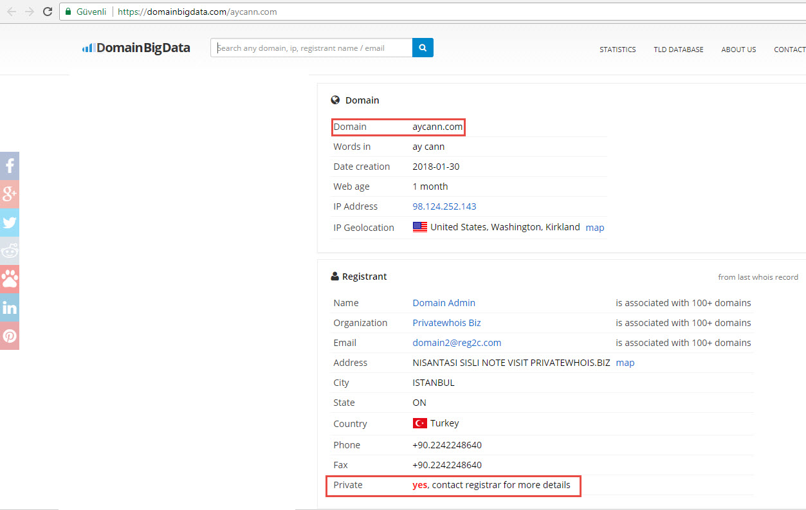Click the paw print share icon
Viewport: 806px width, 510px height.
tap(10, 279)
